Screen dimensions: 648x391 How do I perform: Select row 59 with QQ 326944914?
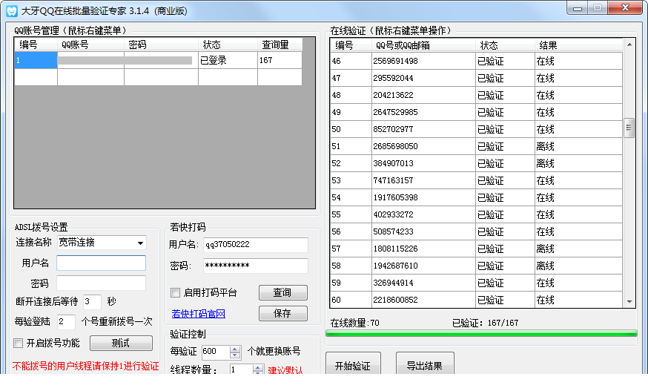pyautogui.click(x=477, y=283)
